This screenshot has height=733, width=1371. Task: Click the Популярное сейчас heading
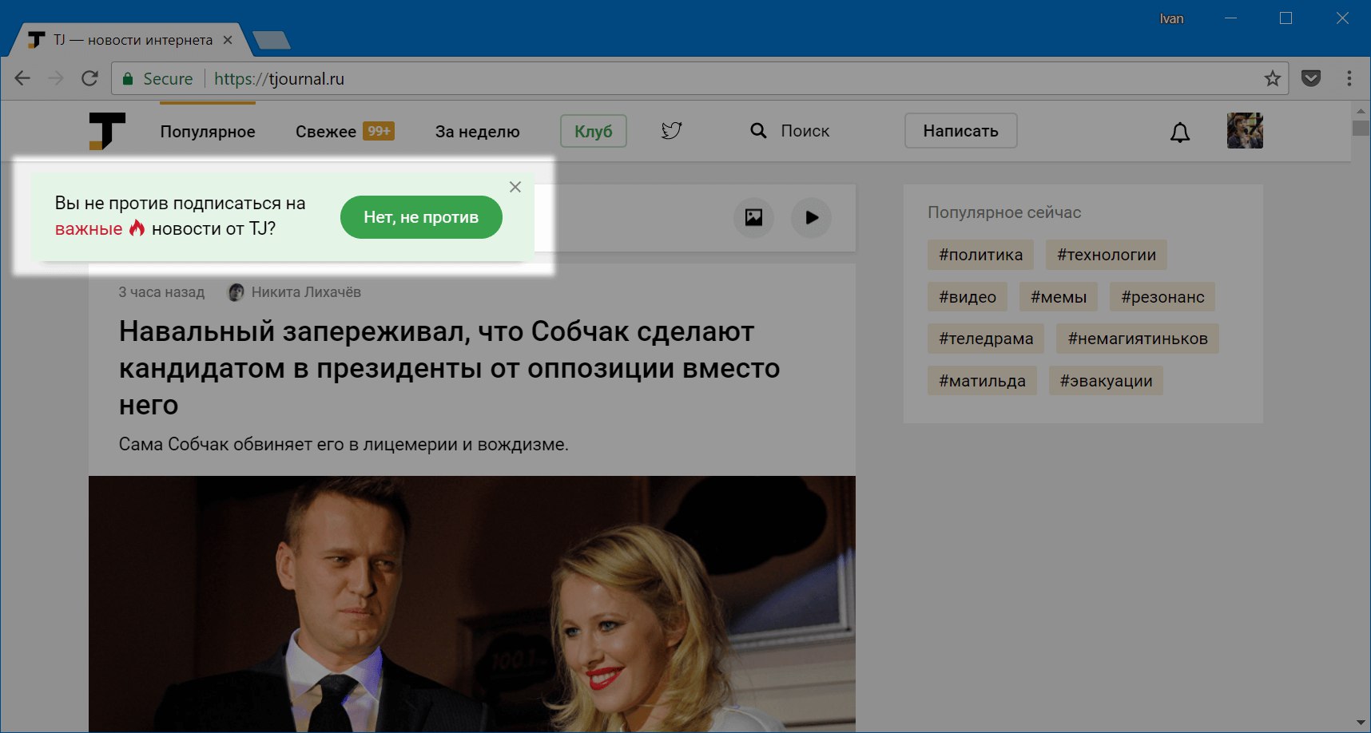pyautogui.click(x=1004, y=212)
